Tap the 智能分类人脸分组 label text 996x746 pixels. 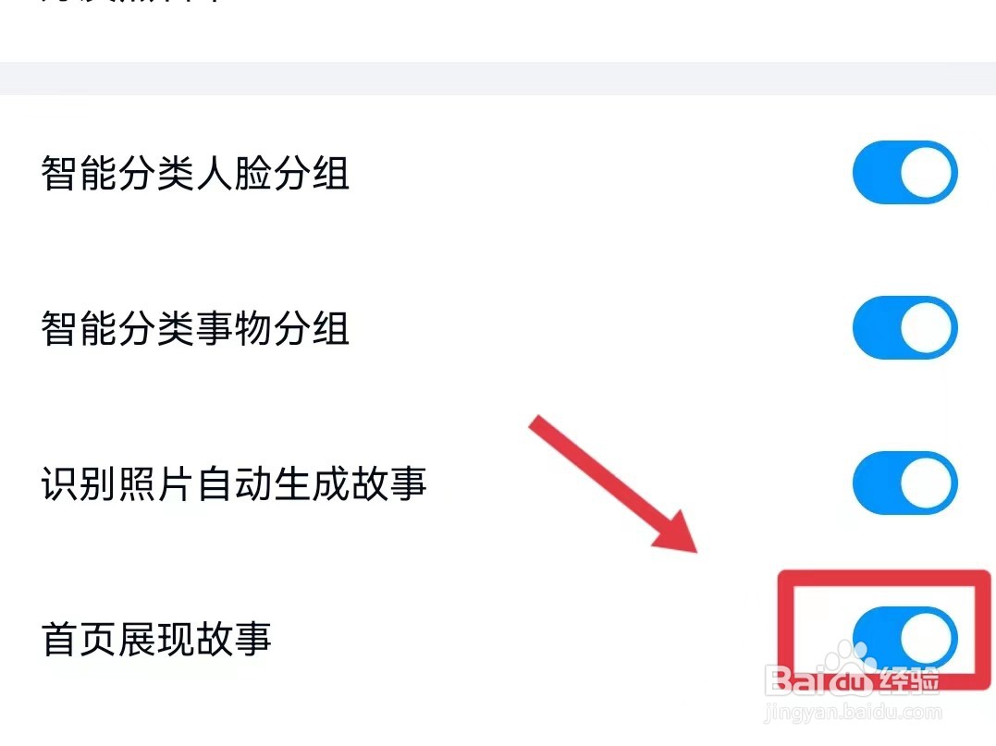[195, 173]
